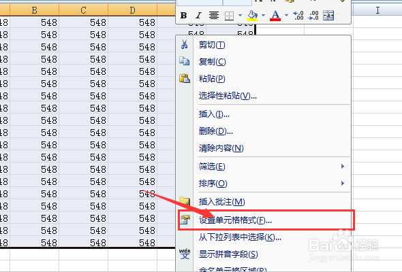Open the borders dropdown arrow

point(240,16)
